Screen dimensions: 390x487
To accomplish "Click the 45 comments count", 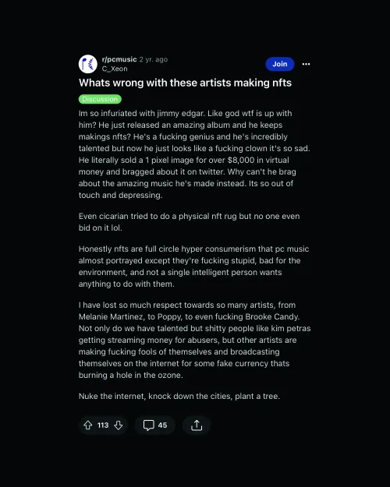I will [x=162, y=425].
